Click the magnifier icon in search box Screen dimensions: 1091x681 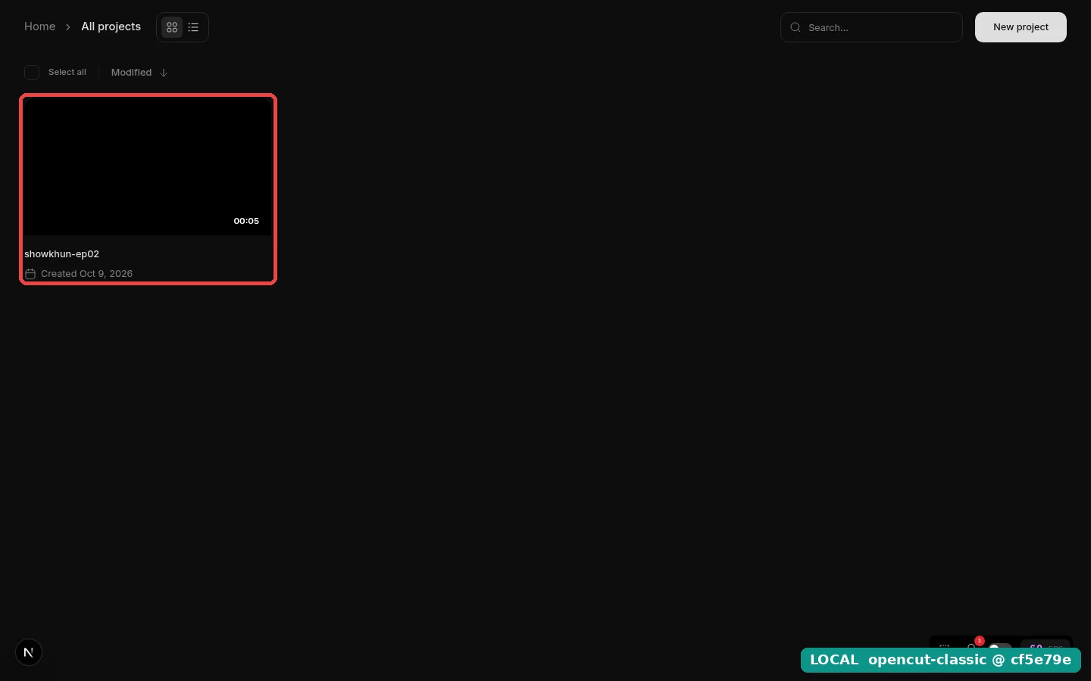tap(796, 27)
